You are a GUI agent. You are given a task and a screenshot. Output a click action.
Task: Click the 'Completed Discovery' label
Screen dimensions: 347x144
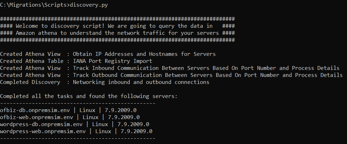point(30,82)
